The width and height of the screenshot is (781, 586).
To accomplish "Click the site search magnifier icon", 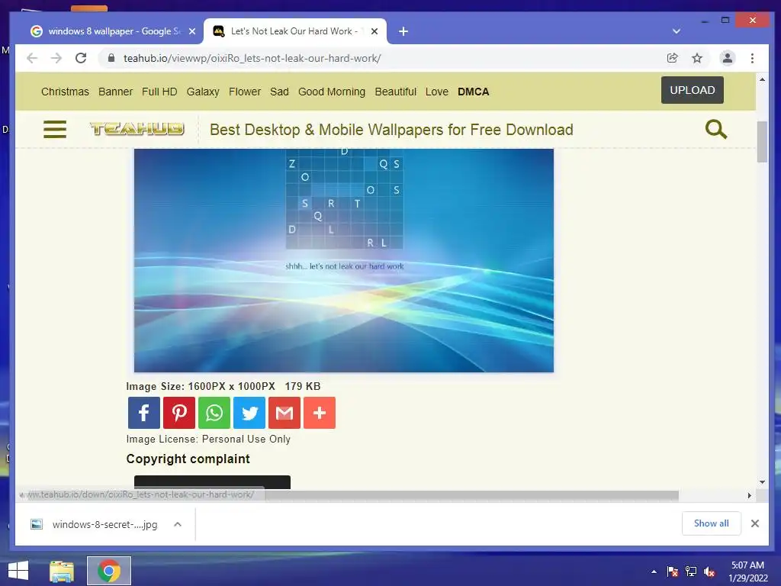I will point(715,129).
